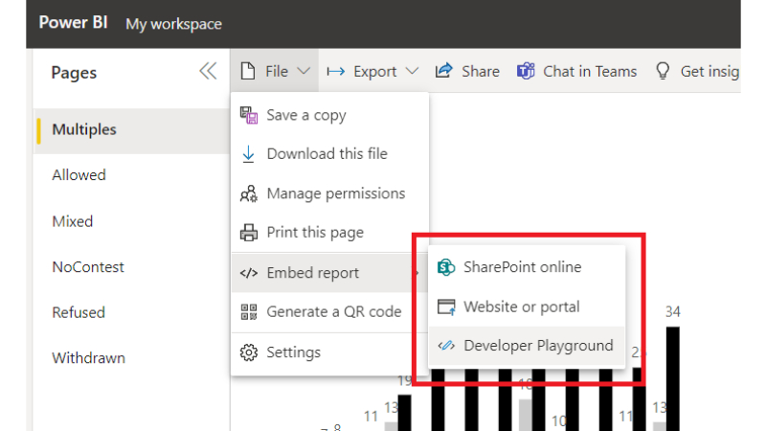Click the Power BI home title
The image size is (766, 431).
(74, 22)
